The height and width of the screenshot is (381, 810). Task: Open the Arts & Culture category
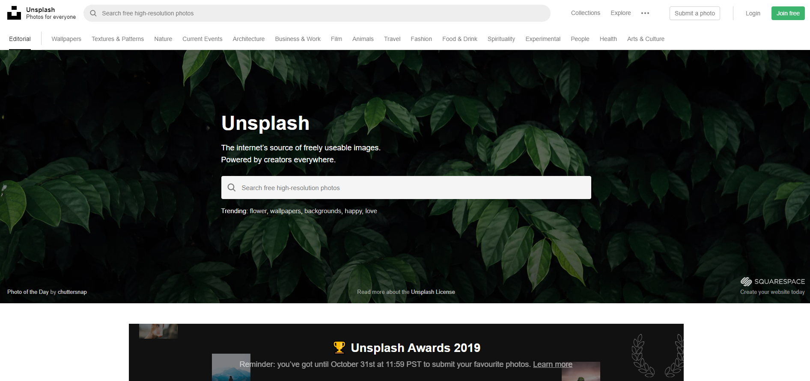click(646, 39)
